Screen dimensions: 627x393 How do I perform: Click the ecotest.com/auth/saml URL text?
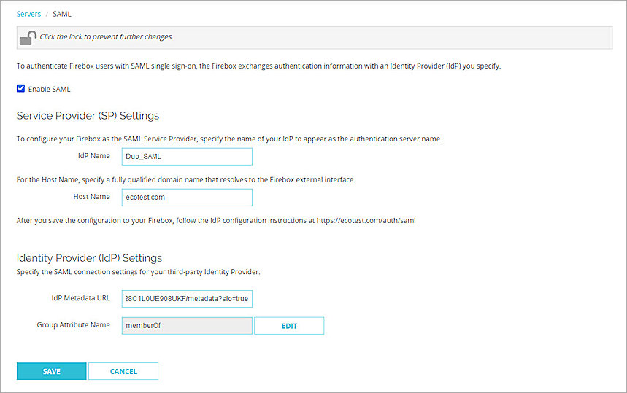366,220
